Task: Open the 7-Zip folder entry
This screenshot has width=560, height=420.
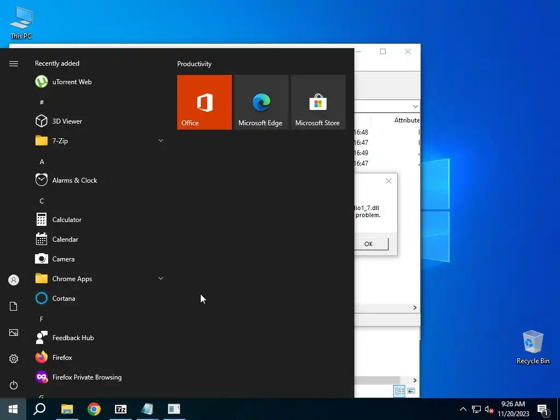Action: (x=100, y=141)
